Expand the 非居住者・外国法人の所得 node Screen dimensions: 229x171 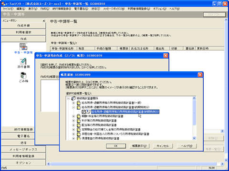(73, 134)
